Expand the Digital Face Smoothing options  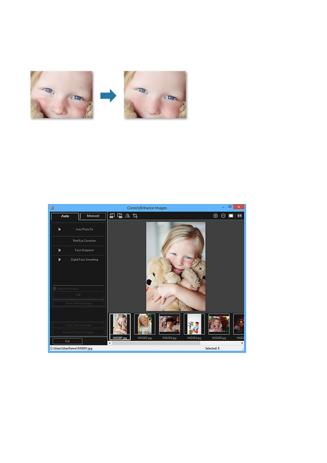tap(60, 260)
